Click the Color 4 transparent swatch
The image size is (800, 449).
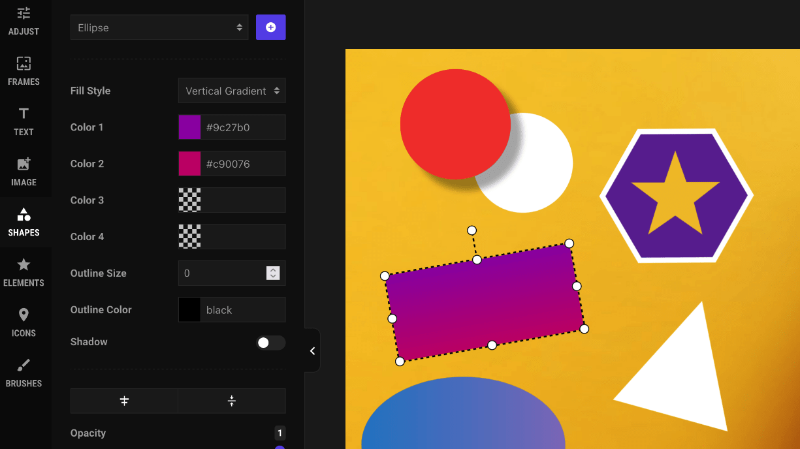pos(190,236)
